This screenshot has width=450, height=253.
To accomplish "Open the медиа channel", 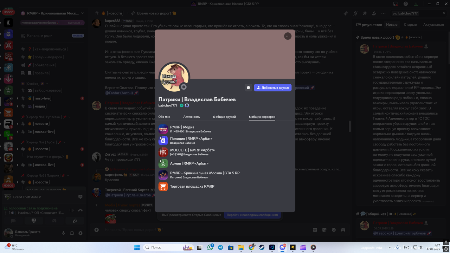I will tap(53, 106).
